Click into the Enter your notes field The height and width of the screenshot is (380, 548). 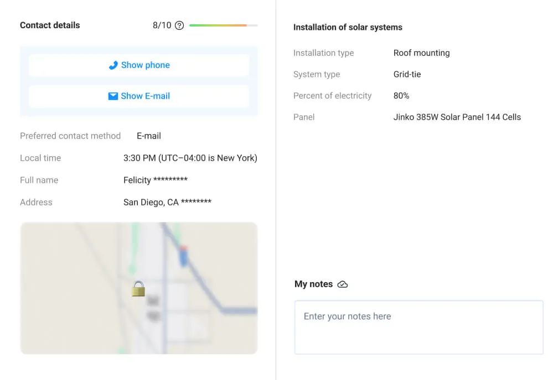tap(418, 327)
